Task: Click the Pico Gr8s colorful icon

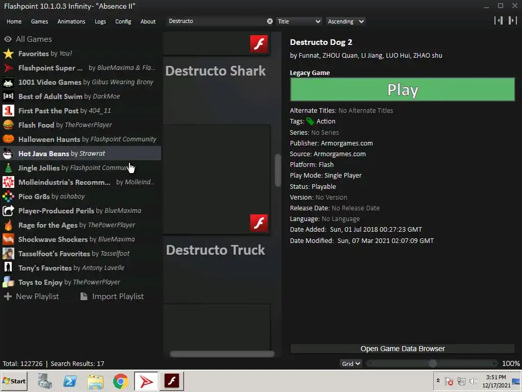Action: [8, 197]
